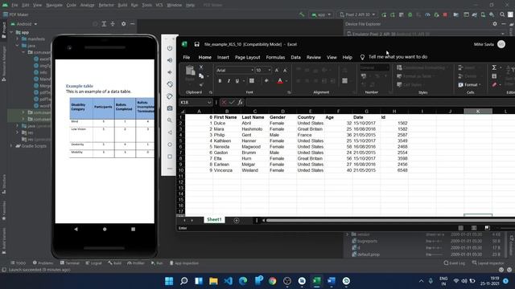Open Android Studio Tools menu
The width and height of the screenshot is (515, 289).
146,6
